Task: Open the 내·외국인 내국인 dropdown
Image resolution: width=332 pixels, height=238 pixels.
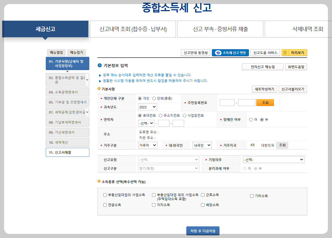Action: tap(202, 145)
